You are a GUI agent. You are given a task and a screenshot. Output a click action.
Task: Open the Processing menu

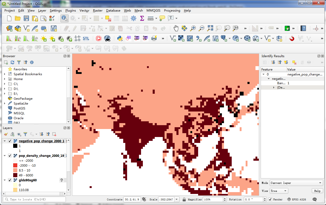(172, 11)
